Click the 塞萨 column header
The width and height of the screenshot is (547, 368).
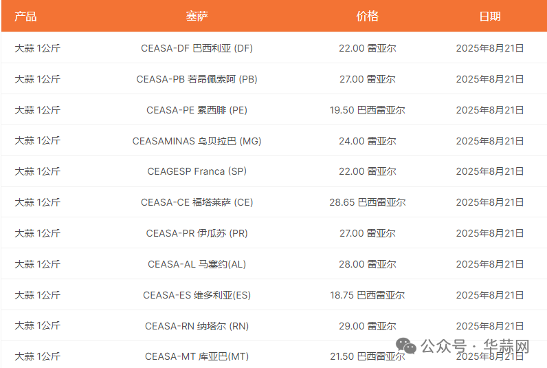click(x=197, y=17)
